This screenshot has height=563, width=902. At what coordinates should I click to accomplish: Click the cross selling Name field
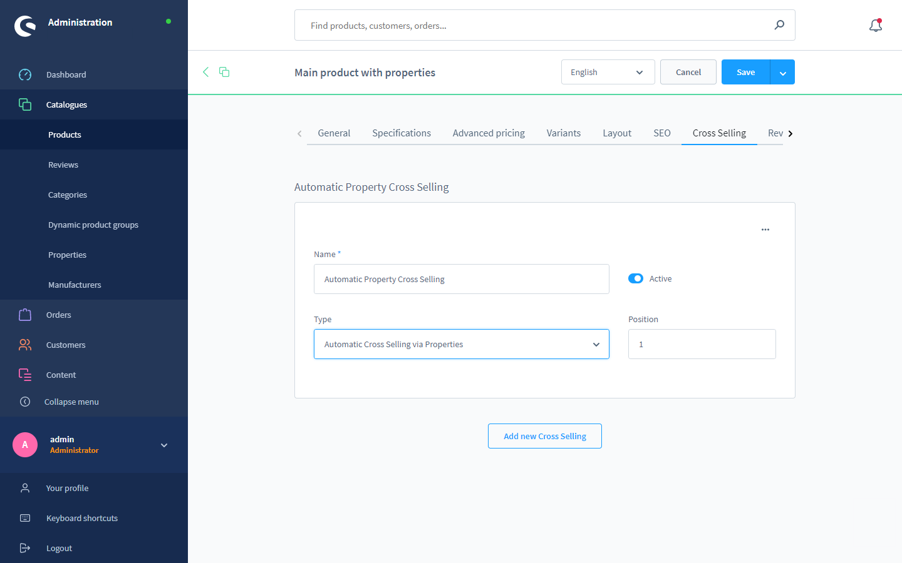point(462,279)
